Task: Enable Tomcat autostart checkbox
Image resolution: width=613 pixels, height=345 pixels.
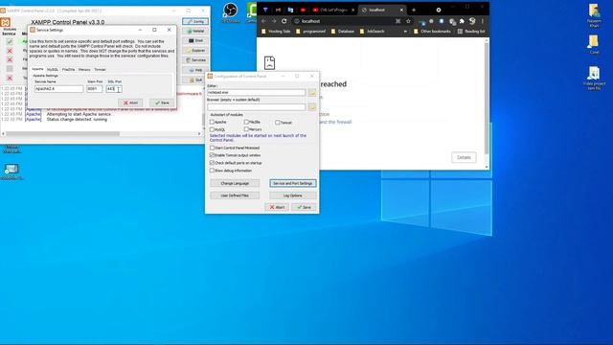Action: 277,123
